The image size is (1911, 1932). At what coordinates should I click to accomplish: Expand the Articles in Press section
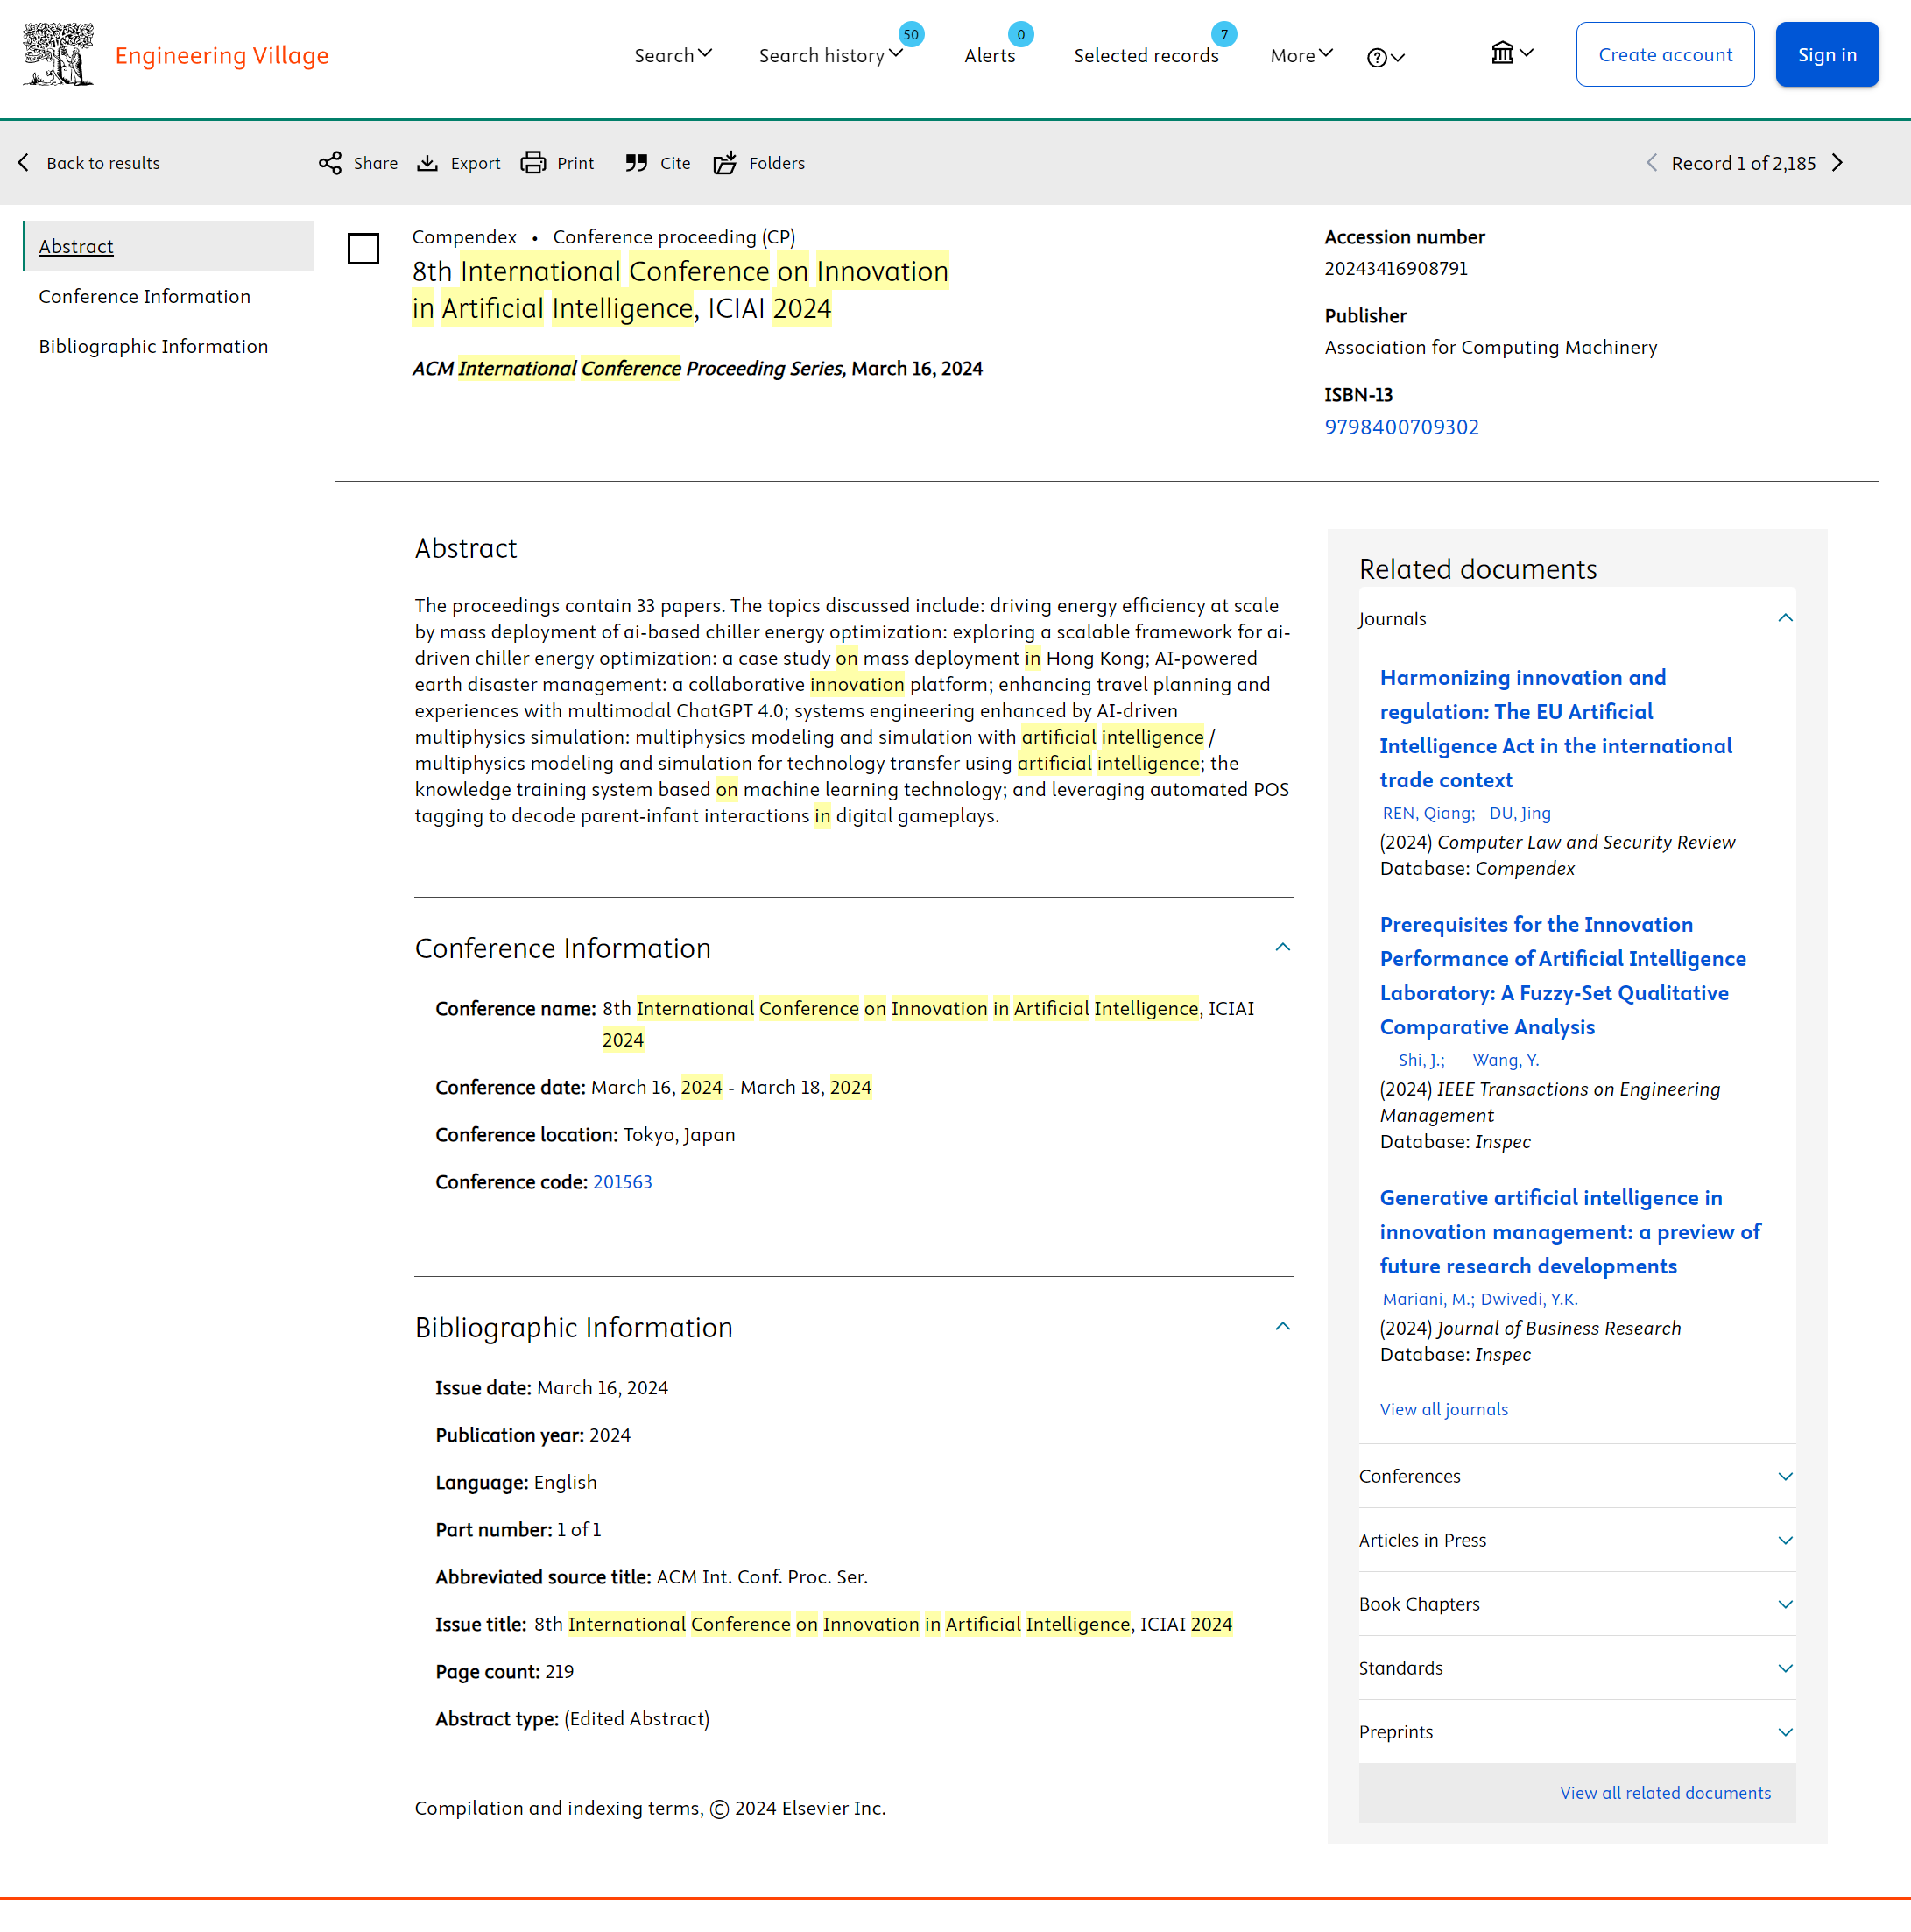coord(1785,1540)
